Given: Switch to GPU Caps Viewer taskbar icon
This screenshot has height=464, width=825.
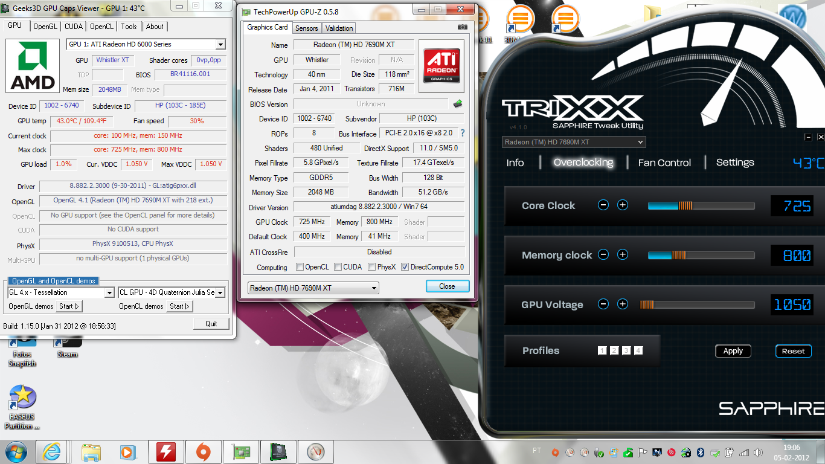Looking at the screenshot, I should (278, 452).
